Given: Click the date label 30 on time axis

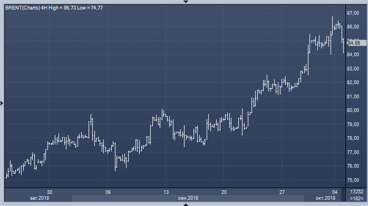Looking at the screenshot, I should pyautogui.click(x=50, y=192).
